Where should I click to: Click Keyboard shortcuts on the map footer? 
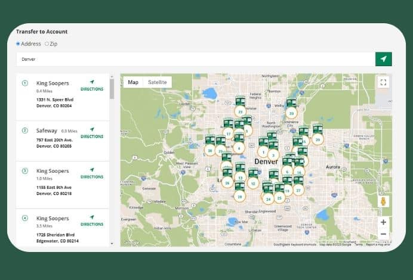tap(303, 244)
